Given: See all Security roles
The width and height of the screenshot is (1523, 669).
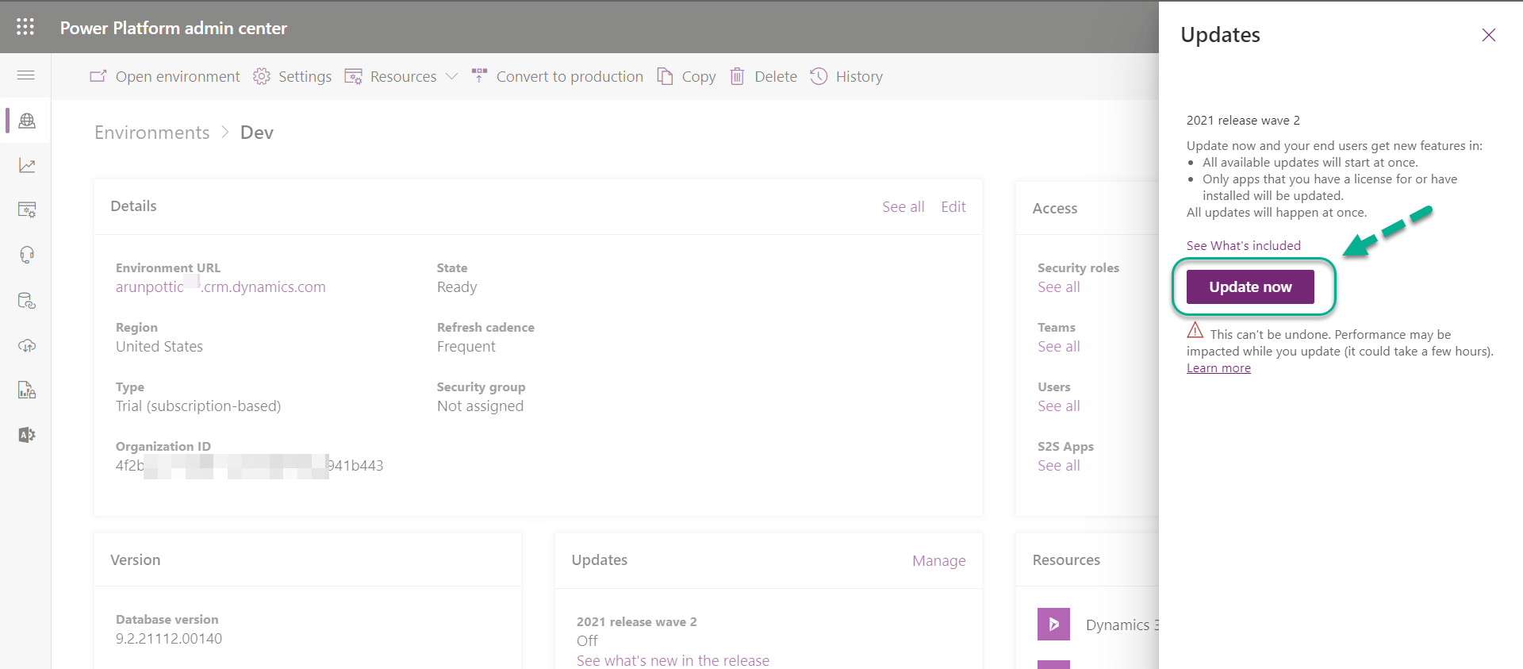Looking at the screenshot, I should pyautogui.click(x=1059, y=286).
